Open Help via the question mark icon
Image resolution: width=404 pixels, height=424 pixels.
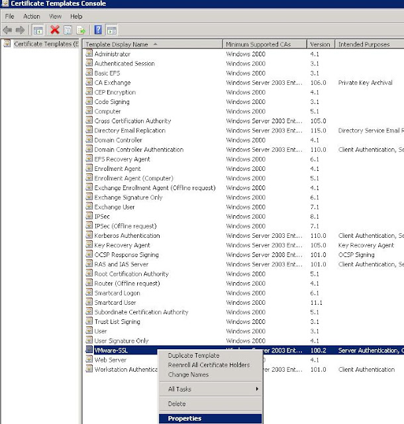click(98, 30)
